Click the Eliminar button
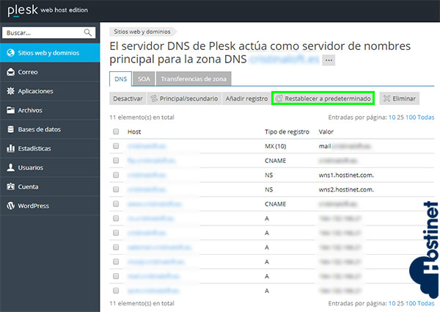This screenshot has height=312, width=440. coord(400,98)
